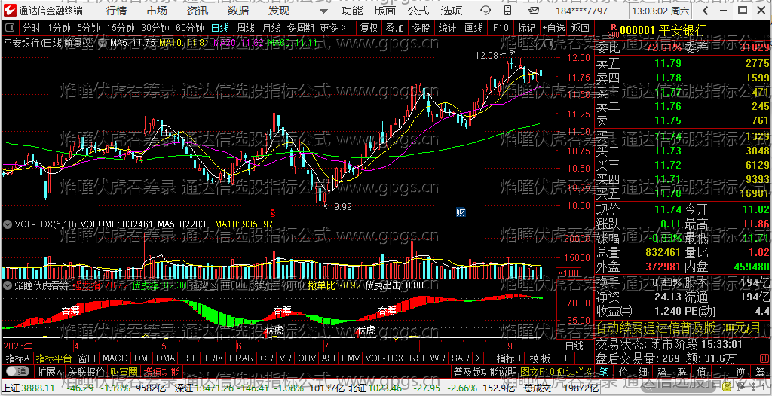Toggle the round button before VOL-TDX label
Image resolution: width=772 pixels, height=396 pixels.
pyautogui.click(x=8, y=224)
